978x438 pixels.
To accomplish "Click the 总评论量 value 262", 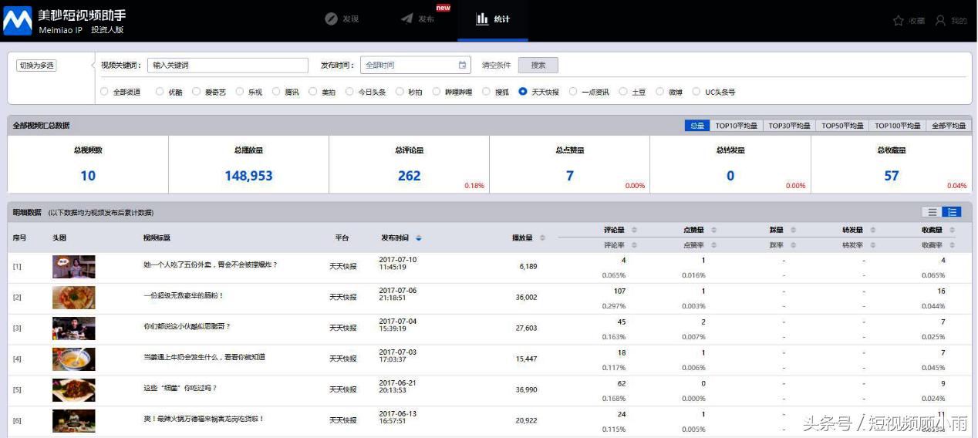I will click(x=409, y=176).
